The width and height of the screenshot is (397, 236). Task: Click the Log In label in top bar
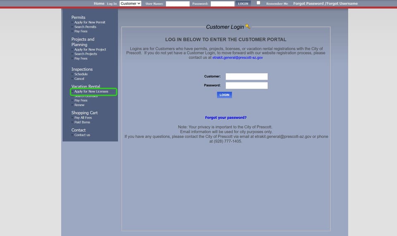112,4
